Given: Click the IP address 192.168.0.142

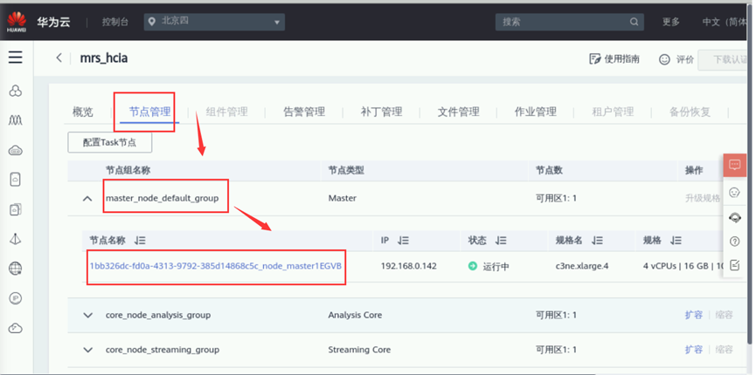Looking at the screenshot, I should (409, 266).
